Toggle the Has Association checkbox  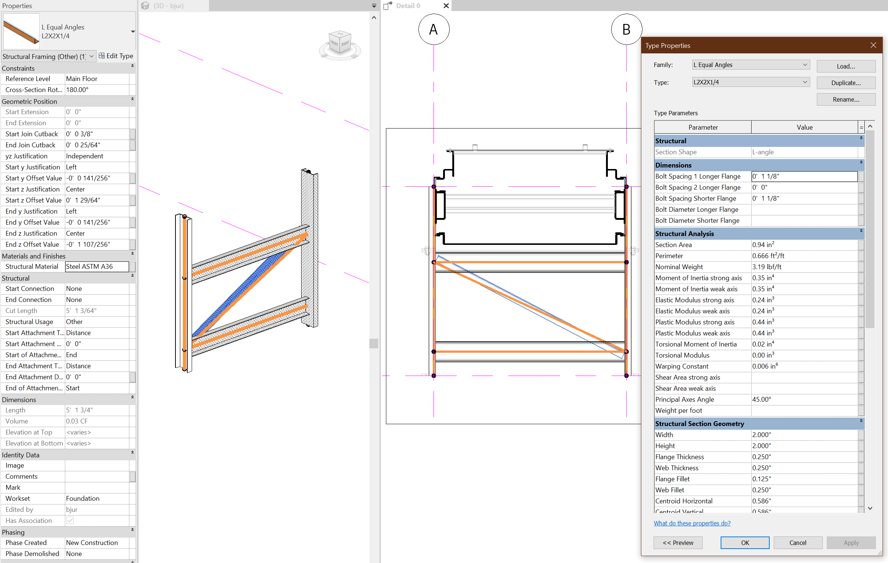70,520
